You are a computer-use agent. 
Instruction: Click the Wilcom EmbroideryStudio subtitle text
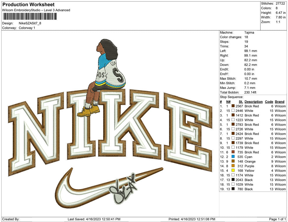(x=36, y=10)
